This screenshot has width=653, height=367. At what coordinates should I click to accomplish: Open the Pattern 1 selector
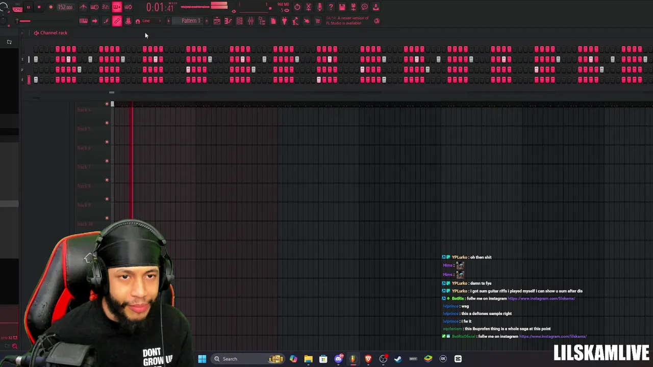189,21
